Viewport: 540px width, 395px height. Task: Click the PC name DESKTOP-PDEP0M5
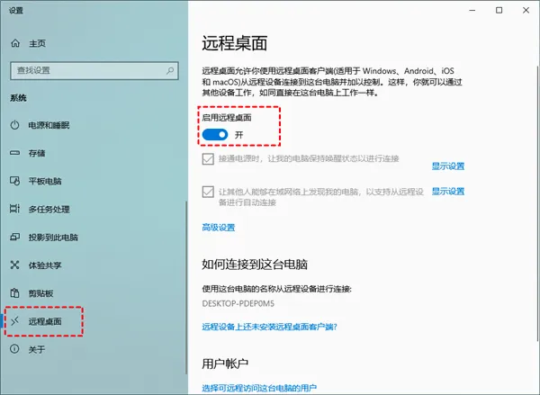[x=238, y=304]
